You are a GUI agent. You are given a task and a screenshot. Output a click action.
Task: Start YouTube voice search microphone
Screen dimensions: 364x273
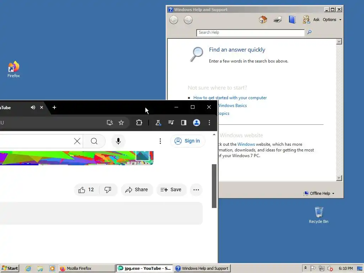pyautogui.click(x=118, y=141)
